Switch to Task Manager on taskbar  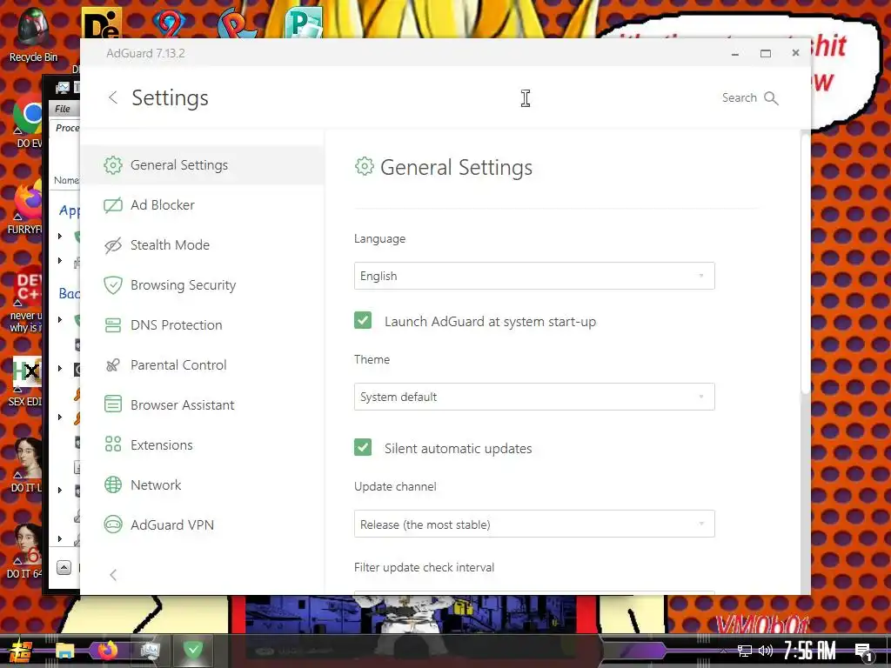click(x=150, y=651)
